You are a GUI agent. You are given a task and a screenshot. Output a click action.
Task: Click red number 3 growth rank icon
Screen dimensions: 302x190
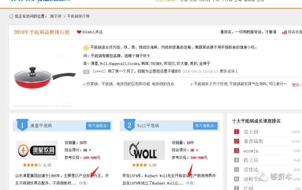point(236,151)
